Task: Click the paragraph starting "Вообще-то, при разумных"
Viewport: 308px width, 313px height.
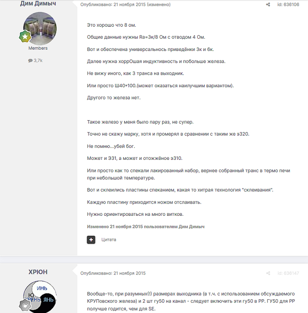Action: click(191, 301)
